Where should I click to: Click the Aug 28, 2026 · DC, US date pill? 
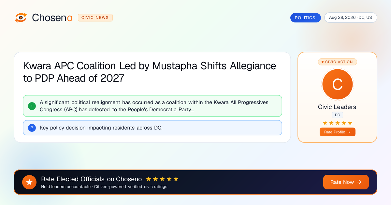(x=351, y=18)
